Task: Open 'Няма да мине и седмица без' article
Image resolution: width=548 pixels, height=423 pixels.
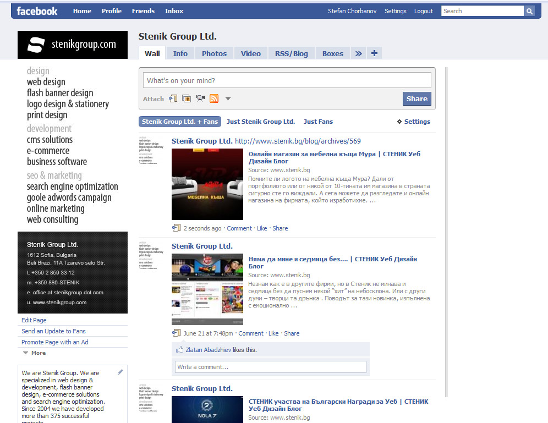Action: 333,263
